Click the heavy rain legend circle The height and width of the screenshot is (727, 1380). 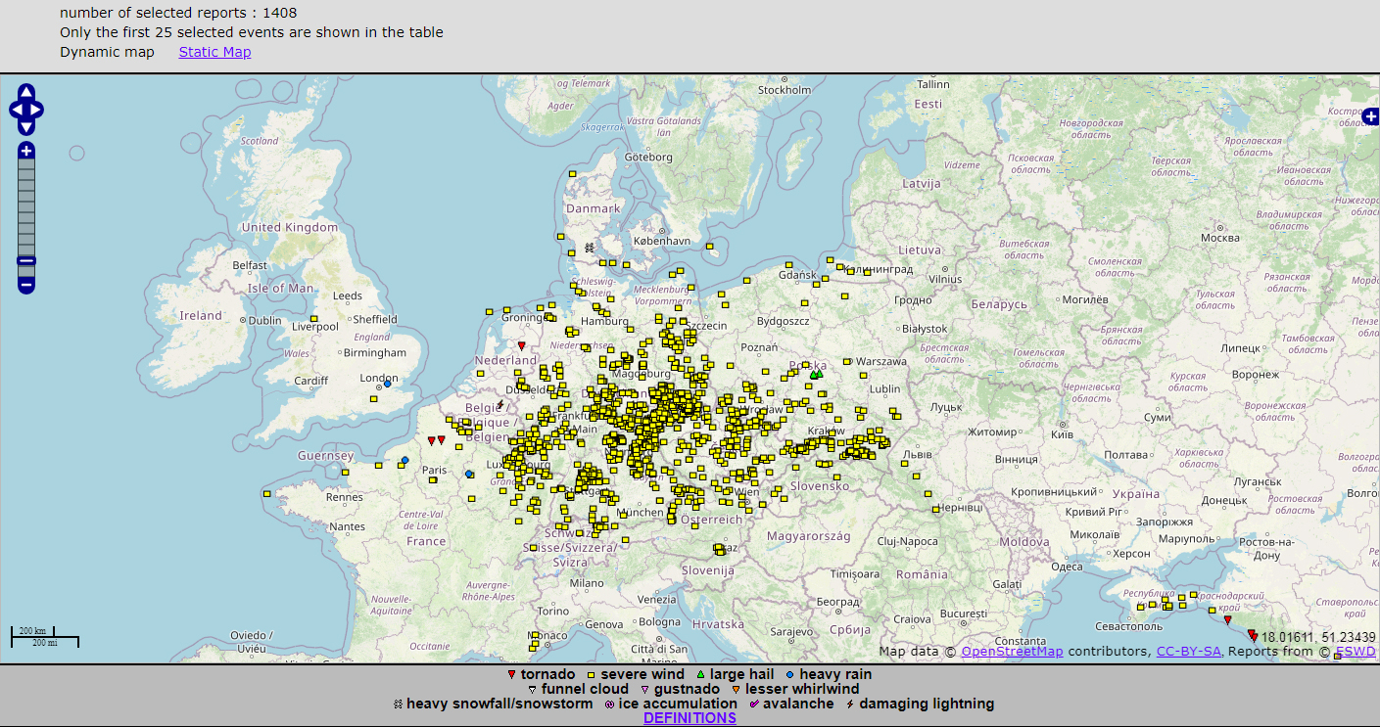click(789, 675)
